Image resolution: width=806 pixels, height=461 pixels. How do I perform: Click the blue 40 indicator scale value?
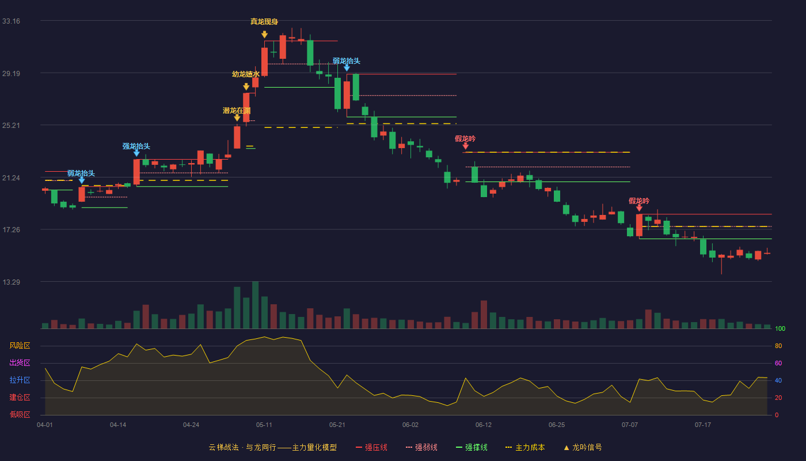pyautogui.click(x=778, y=380)
